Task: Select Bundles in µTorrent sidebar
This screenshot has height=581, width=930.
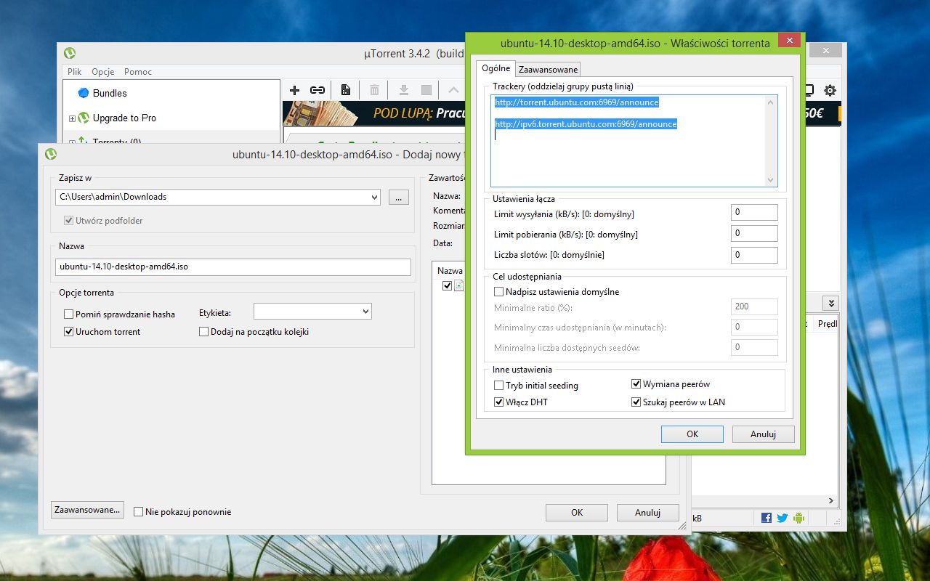Action: [x=110, y=93]
